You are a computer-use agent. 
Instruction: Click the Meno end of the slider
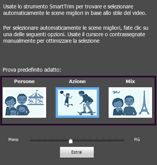(x=13, y=139)
